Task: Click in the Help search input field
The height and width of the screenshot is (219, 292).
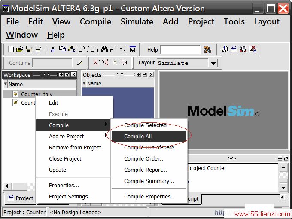Action: click(x=180, y=49)
